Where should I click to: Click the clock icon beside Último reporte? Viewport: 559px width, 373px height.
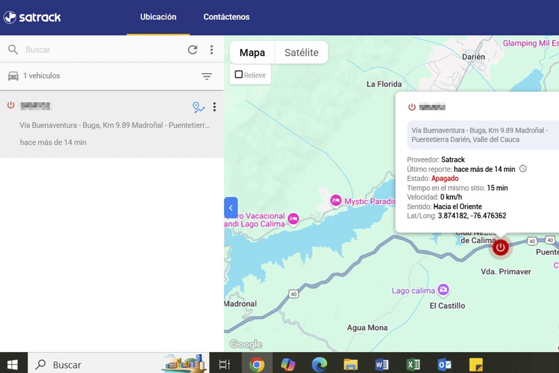pyautogui.click(x=523, y=169)
